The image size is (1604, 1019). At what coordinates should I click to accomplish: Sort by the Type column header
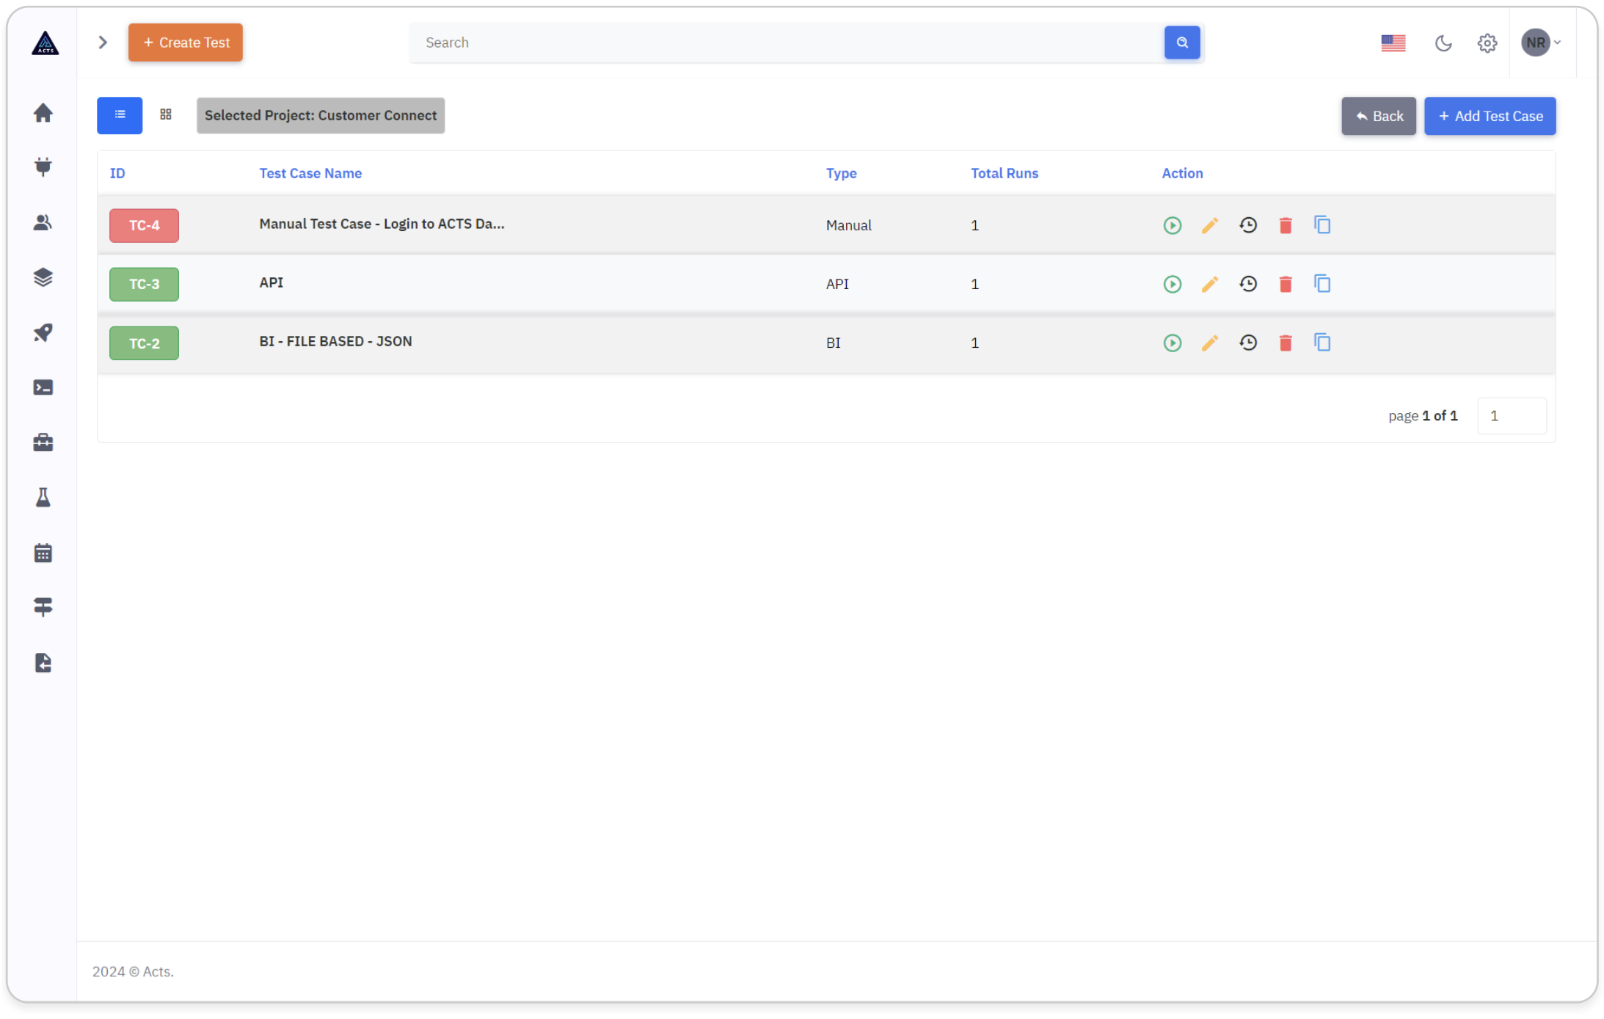841,173
